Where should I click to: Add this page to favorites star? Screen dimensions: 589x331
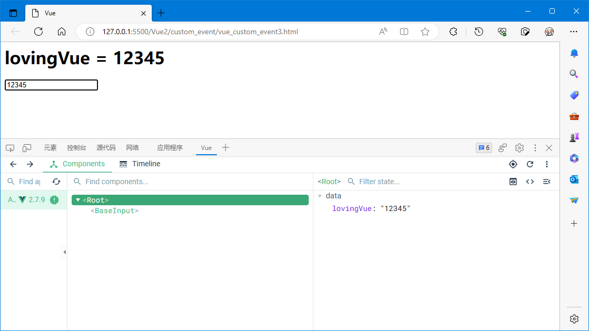tap(425, 32)
